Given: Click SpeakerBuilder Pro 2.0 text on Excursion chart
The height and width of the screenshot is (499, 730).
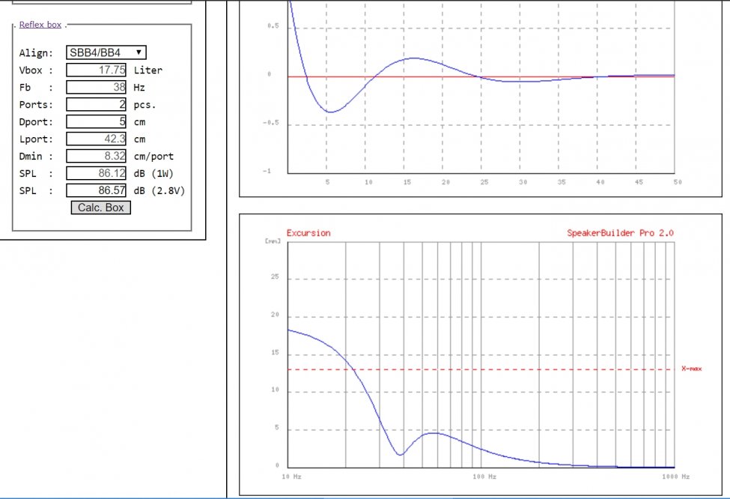Looking at the screenshot, I should pos(620,233).
